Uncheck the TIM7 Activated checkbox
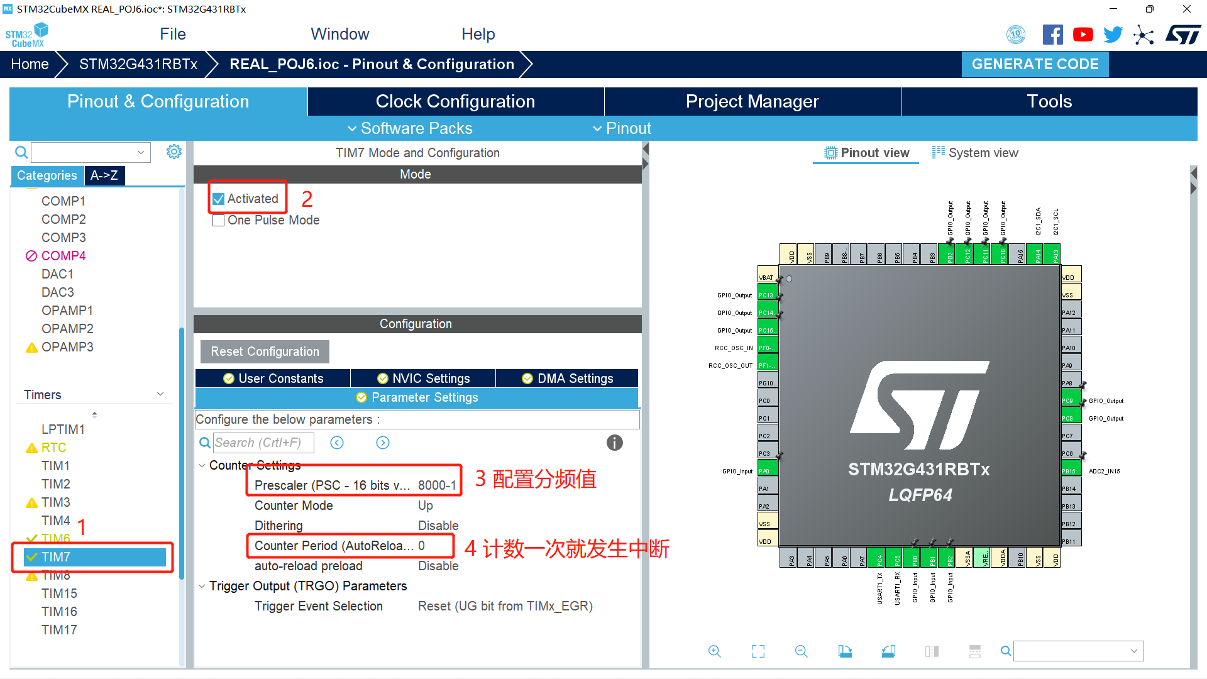1207x679 pixels. pos(219,199)
